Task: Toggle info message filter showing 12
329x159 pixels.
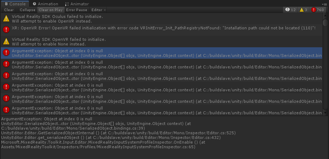Action: pyautogui.click(x=290, y=10)
